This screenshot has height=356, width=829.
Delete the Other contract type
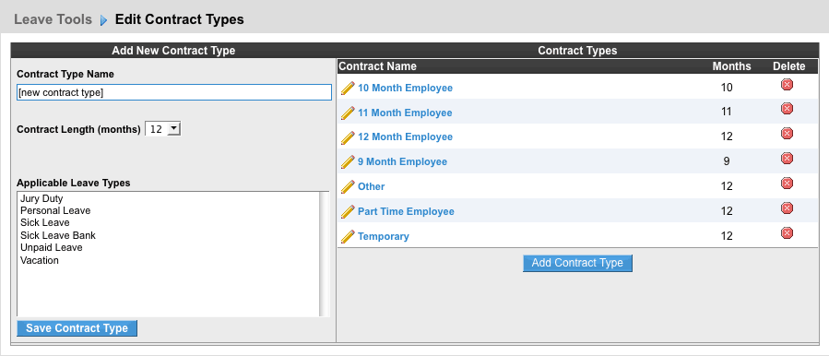pyautogui.click(x=787, y=183)
